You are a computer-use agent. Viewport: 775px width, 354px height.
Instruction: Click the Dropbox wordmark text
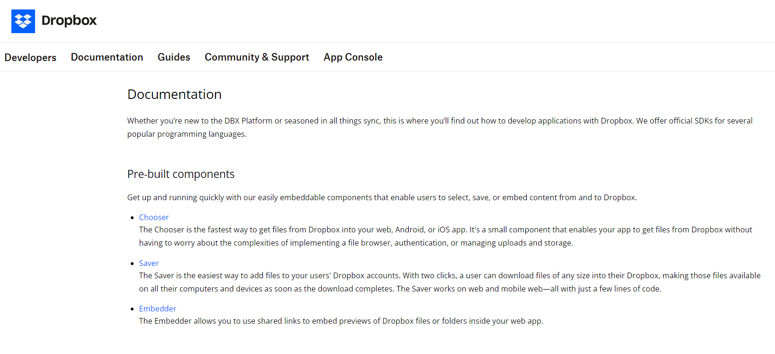pyautogui.click(x=69, y=20)
